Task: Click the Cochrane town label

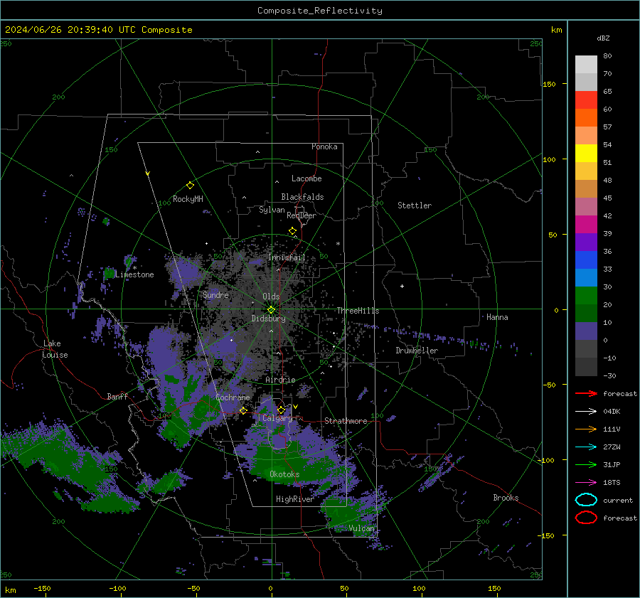Action: [x=233, y=397]
